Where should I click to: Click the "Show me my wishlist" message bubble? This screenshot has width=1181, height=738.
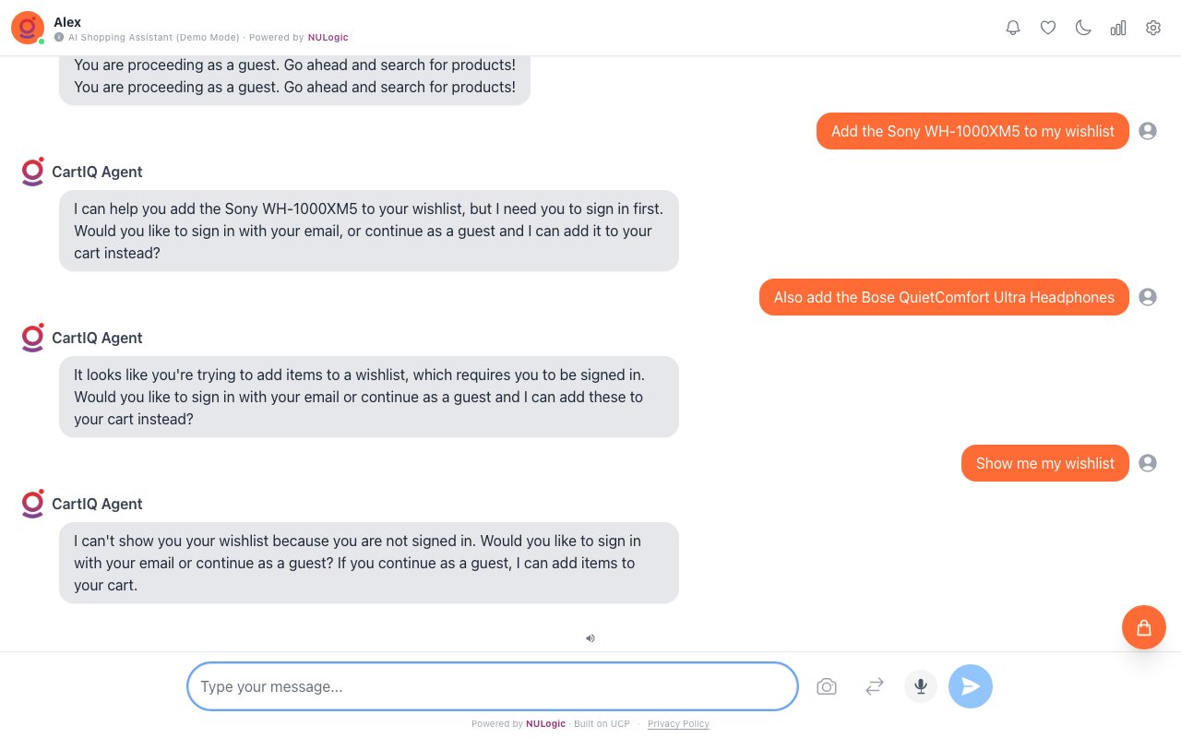coord(1044,463)
